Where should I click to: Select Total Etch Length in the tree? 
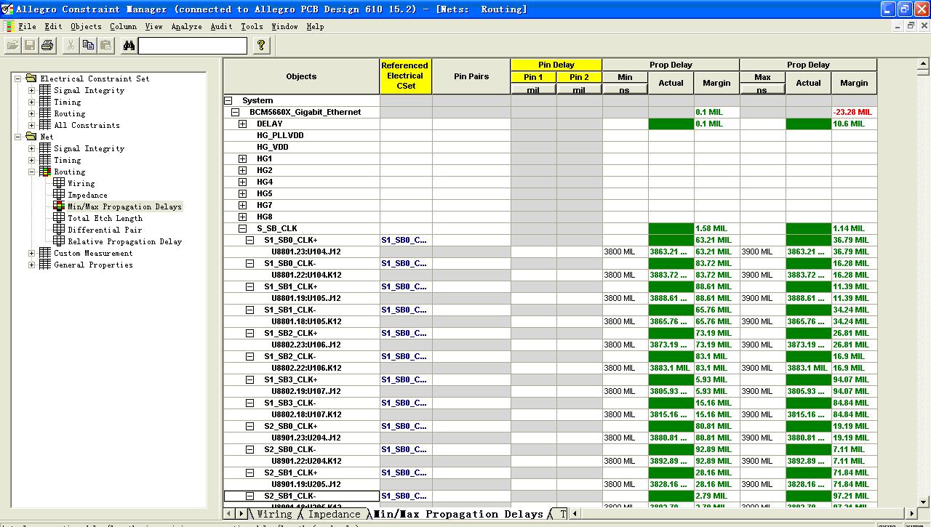point(105,218)
